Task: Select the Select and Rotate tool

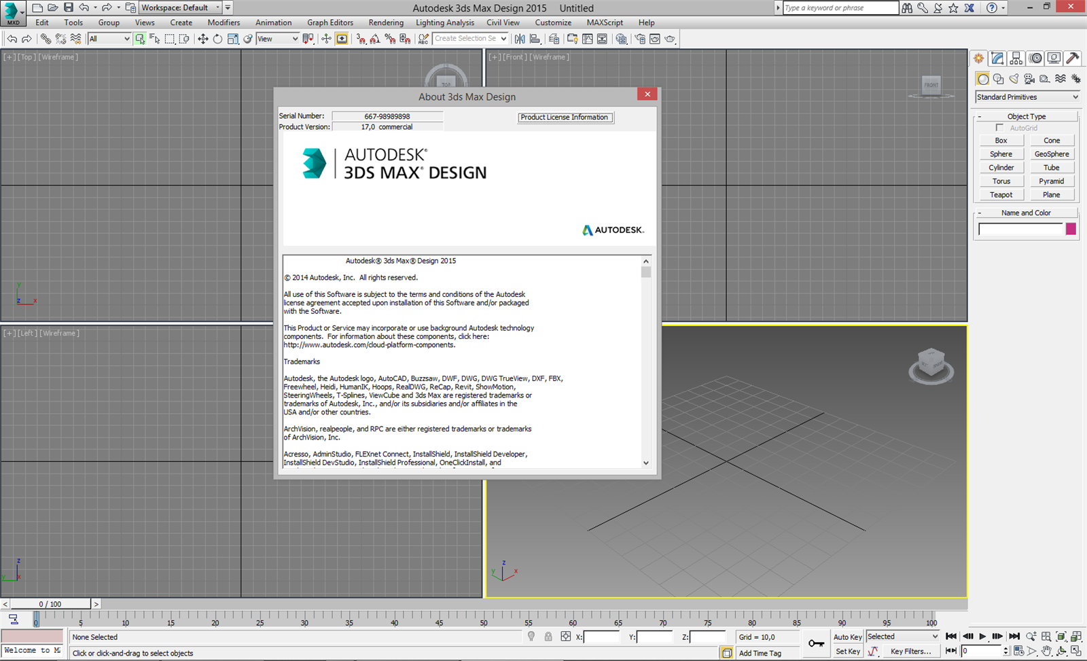Action: click(217, 39)
